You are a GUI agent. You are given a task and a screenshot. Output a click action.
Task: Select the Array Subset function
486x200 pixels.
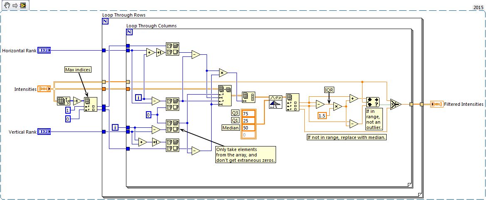[225, 96]
